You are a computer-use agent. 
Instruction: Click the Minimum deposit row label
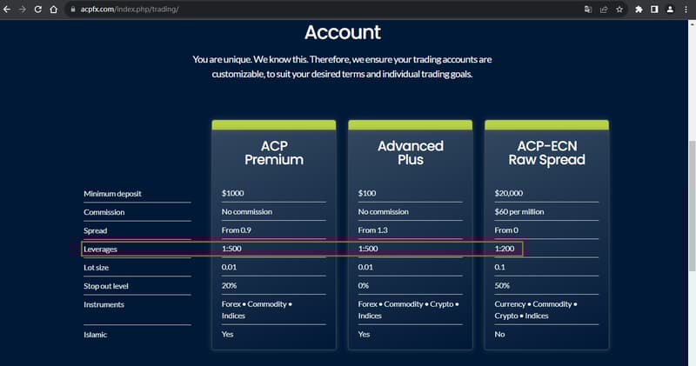click(x=112, y=193)
